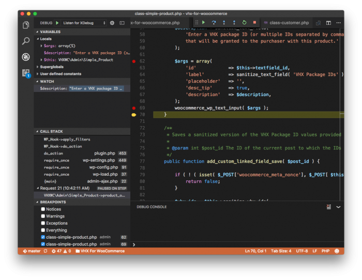Enable Warnings breakpoint checkbox
The height and width of the screenshot is (280, 362).
click(x=43, y=216)
